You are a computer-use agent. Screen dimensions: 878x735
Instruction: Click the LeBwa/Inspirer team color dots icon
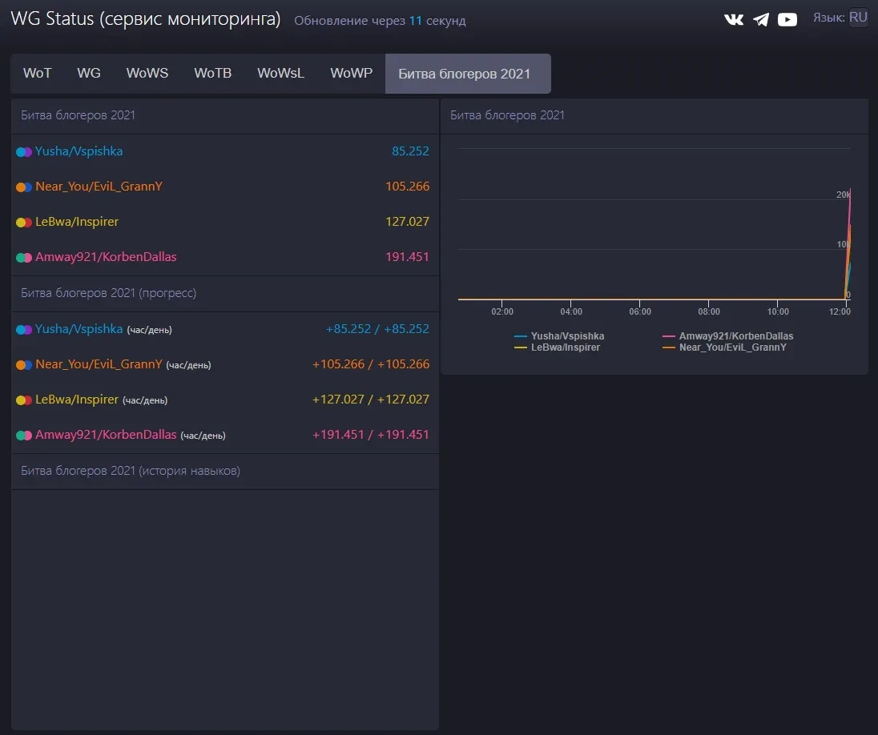click(24, 222)
